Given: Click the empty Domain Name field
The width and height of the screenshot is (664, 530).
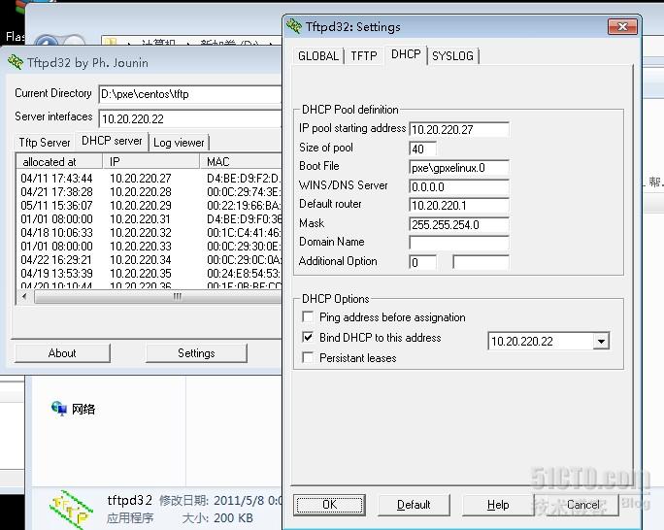Looking at the screenshot, I should (x=459, y=243).
